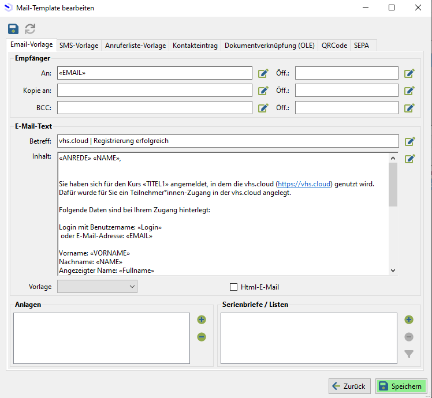Click into the BCC field
432x398 pixels.
click(155, 108)
